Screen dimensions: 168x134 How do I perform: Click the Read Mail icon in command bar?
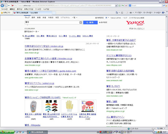tap(127, 12)
